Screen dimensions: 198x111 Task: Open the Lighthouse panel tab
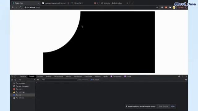88,76
